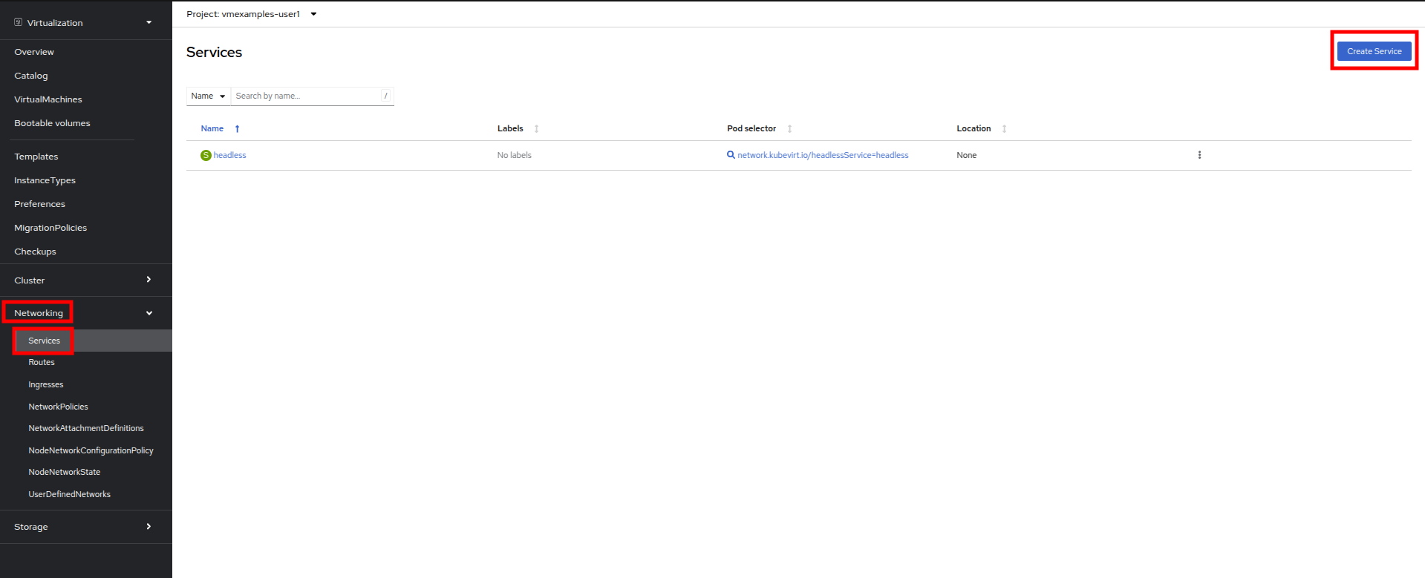Click the Virtualization perspective icon

pos(19,23)
